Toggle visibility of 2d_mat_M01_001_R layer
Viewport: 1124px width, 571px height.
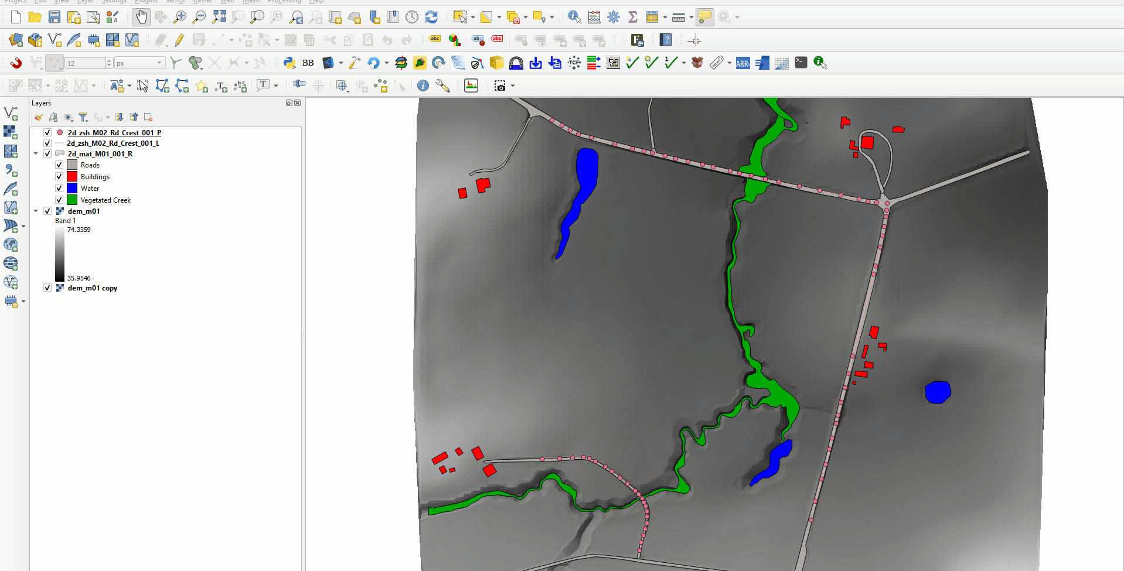point(47,153)
